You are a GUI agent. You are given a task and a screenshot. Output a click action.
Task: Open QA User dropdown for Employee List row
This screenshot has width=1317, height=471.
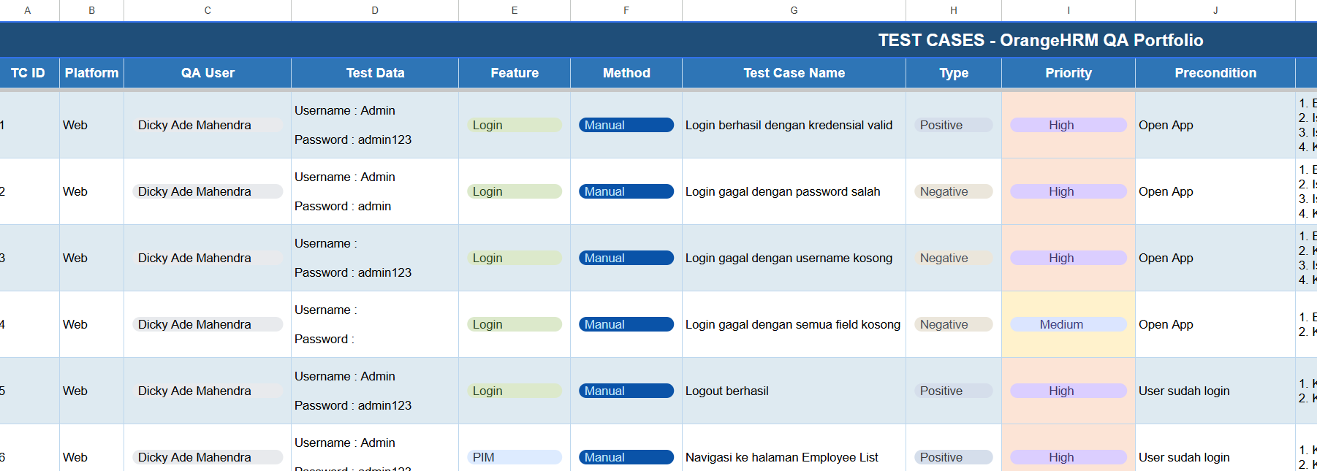pyautogui.click(x=208, y=457)
